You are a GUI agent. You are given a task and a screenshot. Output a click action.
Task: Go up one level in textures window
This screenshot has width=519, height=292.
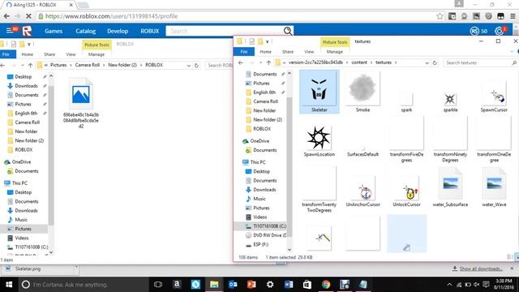[268, 62]
